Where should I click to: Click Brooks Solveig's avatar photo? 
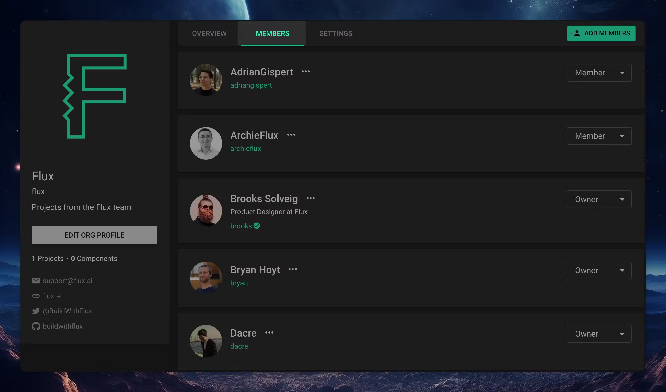[x=206, y=211]
